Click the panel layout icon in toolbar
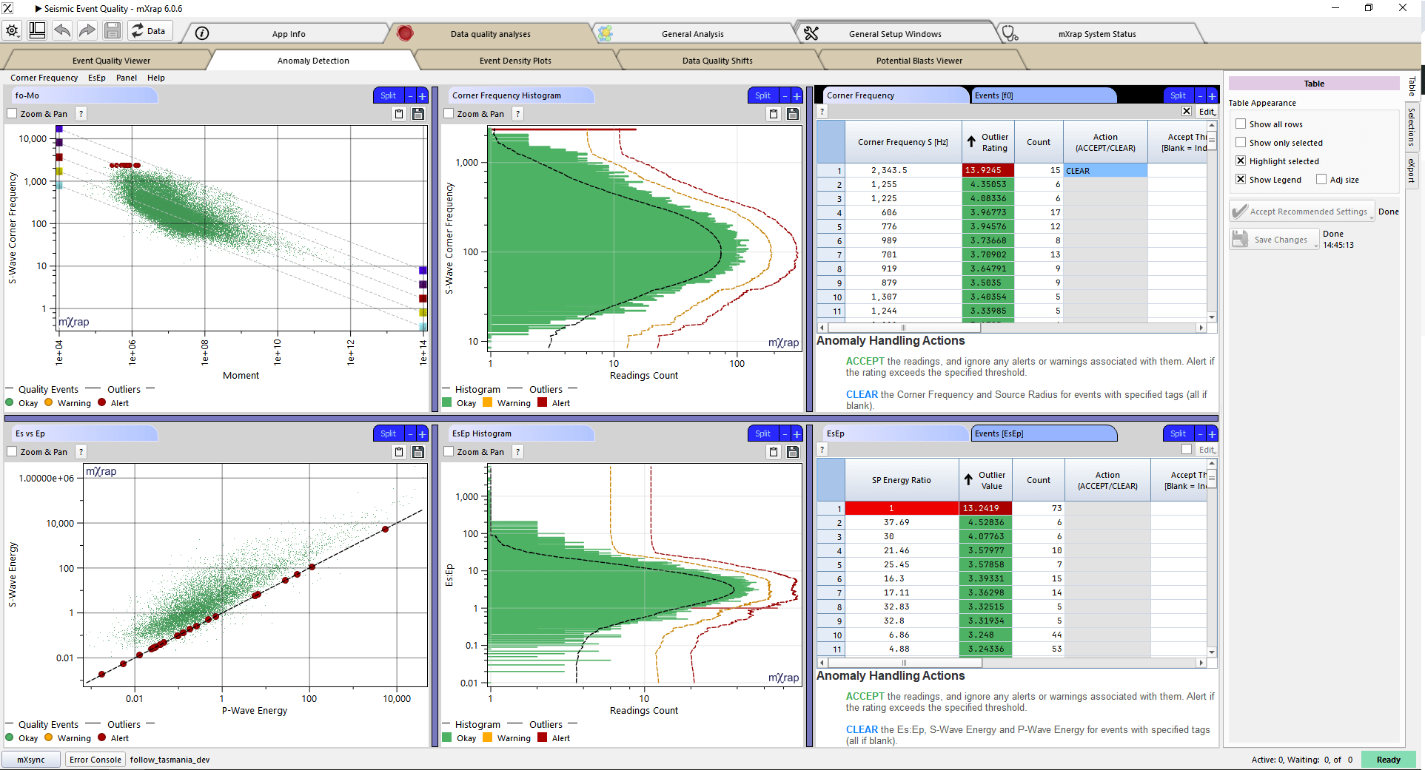The height and width of the screenshot is (770, 1425). [x=37, y=30]
